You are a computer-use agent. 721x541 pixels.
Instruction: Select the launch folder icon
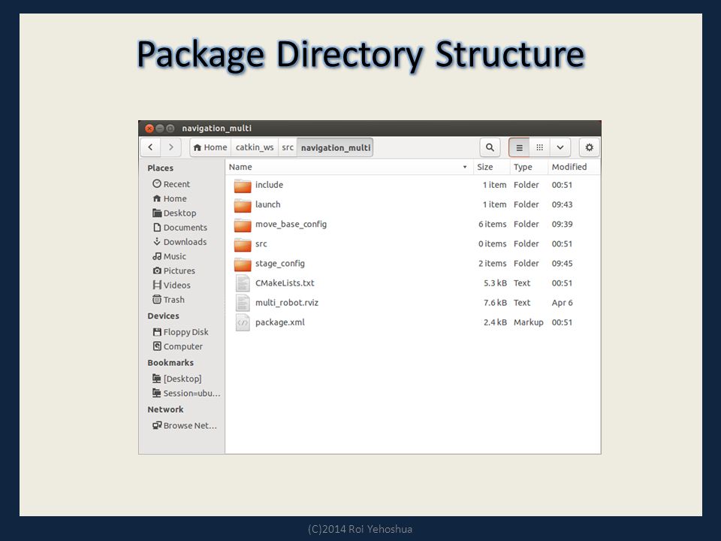tap(243, 205)
